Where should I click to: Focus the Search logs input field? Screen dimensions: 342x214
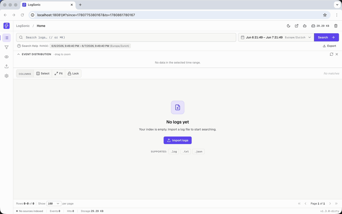pyautogui.click(x=126, y=37)
